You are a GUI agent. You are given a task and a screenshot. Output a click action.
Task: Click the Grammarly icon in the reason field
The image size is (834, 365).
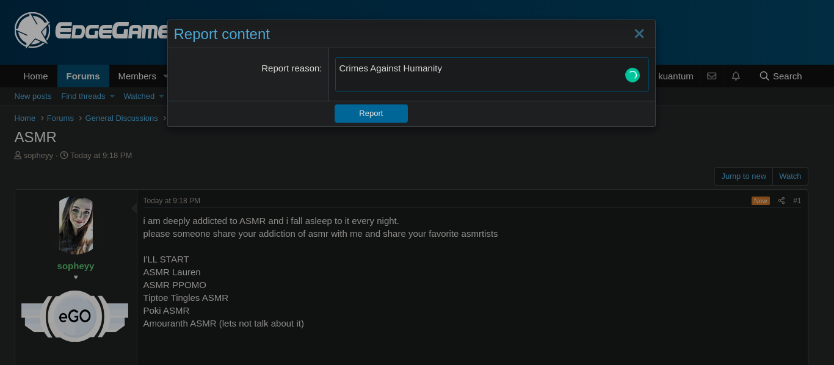coord(633,75)
